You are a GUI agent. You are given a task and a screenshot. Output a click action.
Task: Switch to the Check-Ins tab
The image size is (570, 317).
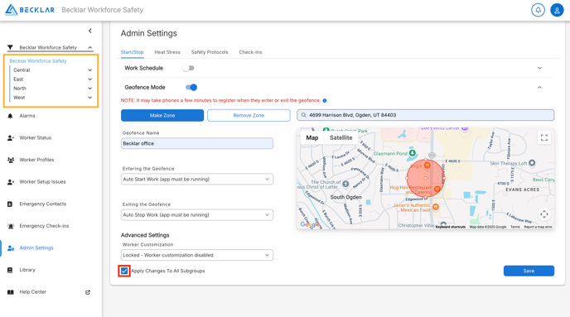click(x=250, y=52)
